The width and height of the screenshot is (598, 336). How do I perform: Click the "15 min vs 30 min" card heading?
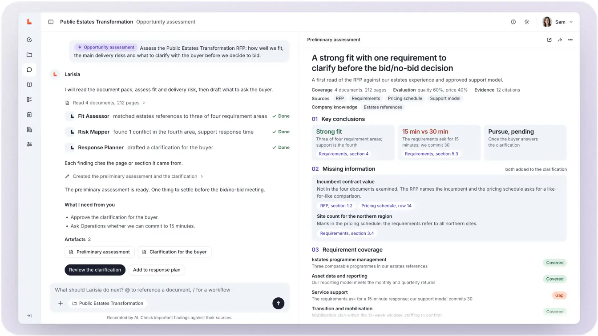[425, 132]
